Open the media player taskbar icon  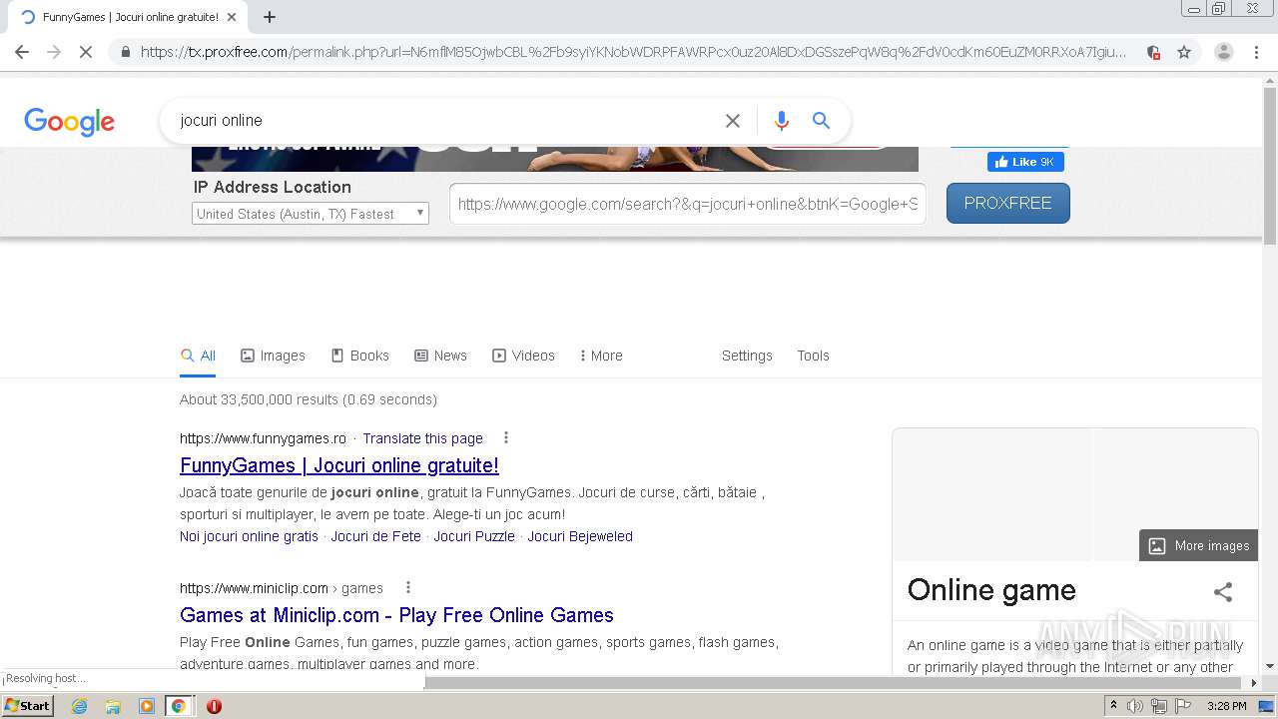[x=147, y=706]
